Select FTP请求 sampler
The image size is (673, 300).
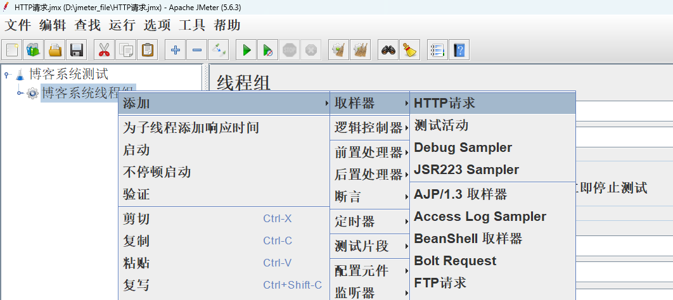click(493, 284)
